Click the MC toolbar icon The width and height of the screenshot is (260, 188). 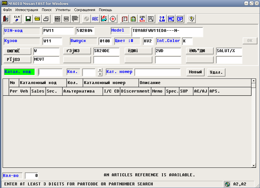[171, 19]
